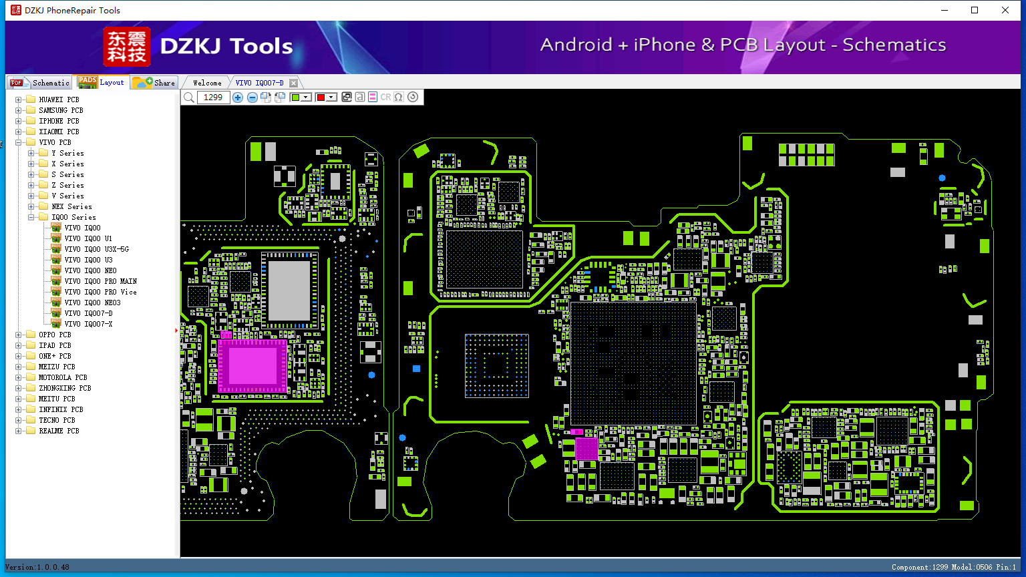This screenshot has width=1026, height=577.
Task: Open VIVO IQOO U3 layout file
Action: (88, 260)
